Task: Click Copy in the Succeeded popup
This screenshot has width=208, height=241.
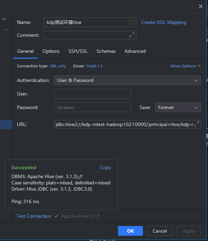Action: point(105,167)
